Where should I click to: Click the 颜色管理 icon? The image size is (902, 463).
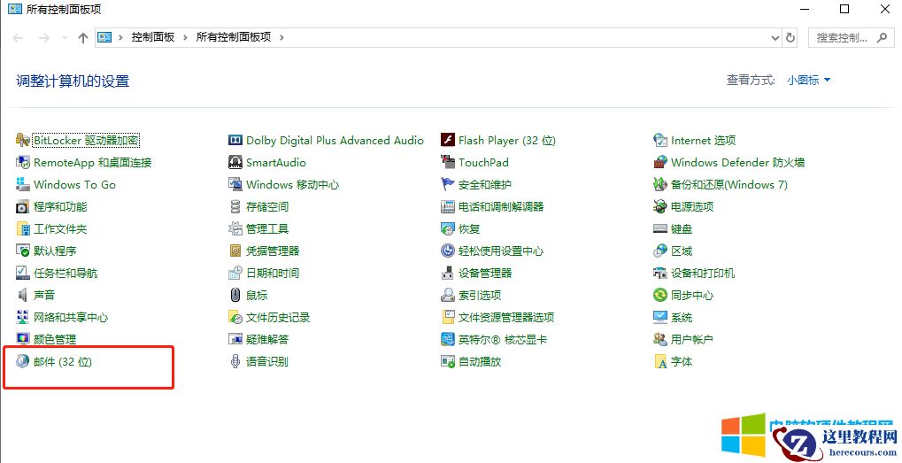(22, 339)
